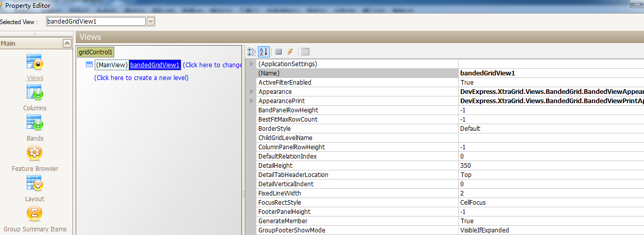The height and width of the screenshot is (235, 644).
Task: Click the MainView grid icon in the tree
Action: point(89,65)
